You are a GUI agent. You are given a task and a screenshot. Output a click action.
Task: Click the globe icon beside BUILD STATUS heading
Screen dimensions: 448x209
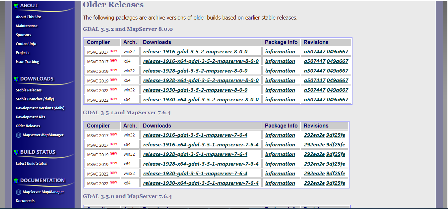[16, 152]
